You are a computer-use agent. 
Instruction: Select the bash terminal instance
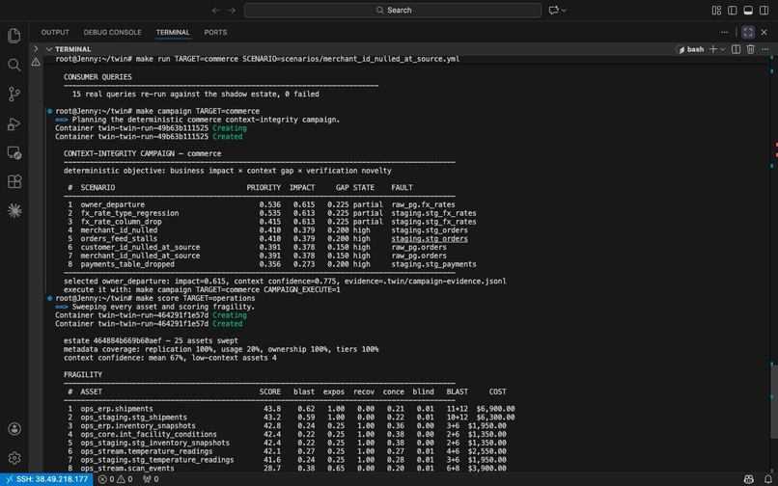(690, 49)
